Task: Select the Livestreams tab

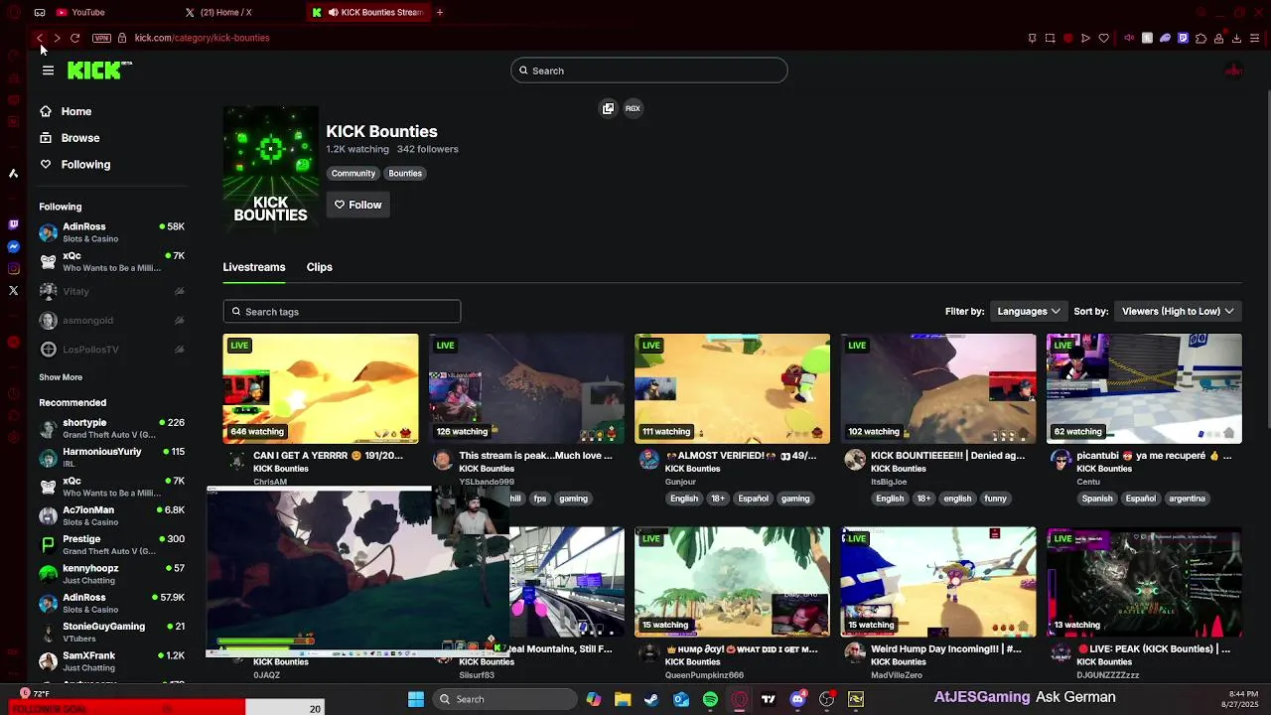Action: pyautogui.click(x=254, y=267)
